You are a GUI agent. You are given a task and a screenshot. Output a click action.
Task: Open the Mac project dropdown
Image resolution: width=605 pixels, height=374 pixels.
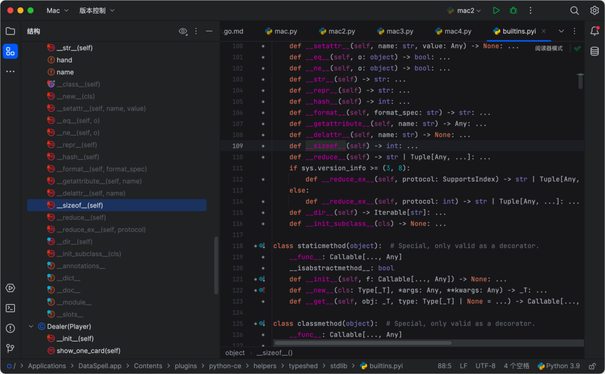point(58,10)
